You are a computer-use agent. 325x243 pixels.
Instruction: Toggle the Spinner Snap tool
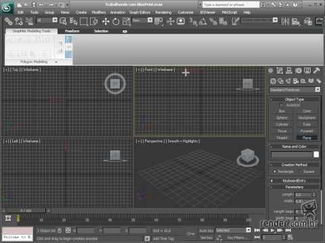click(223, 22)
